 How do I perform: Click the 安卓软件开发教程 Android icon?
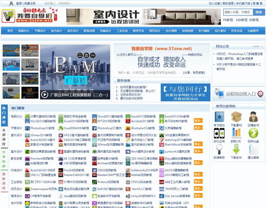click(x=94, y=196)
